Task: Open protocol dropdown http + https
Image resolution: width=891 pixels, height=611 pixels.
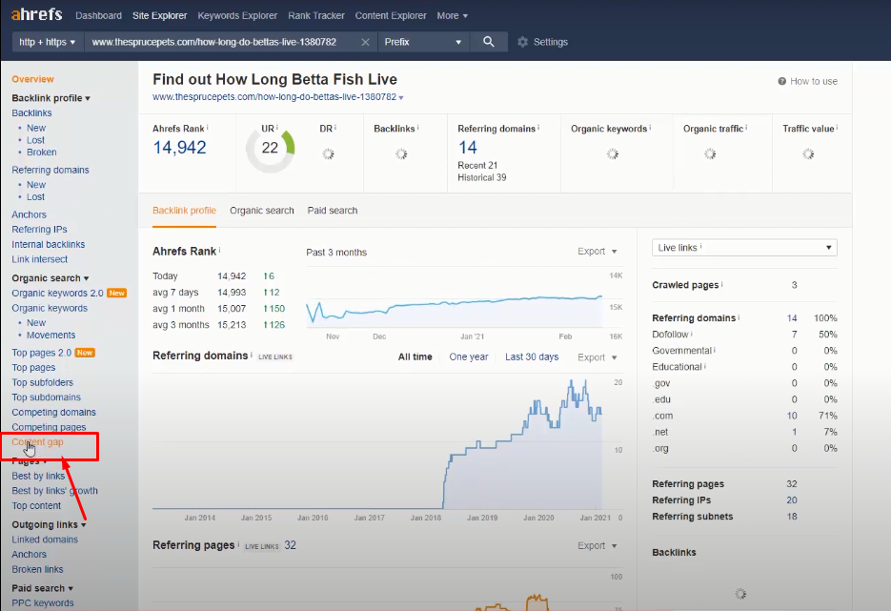Action: (x=48, y=42)
